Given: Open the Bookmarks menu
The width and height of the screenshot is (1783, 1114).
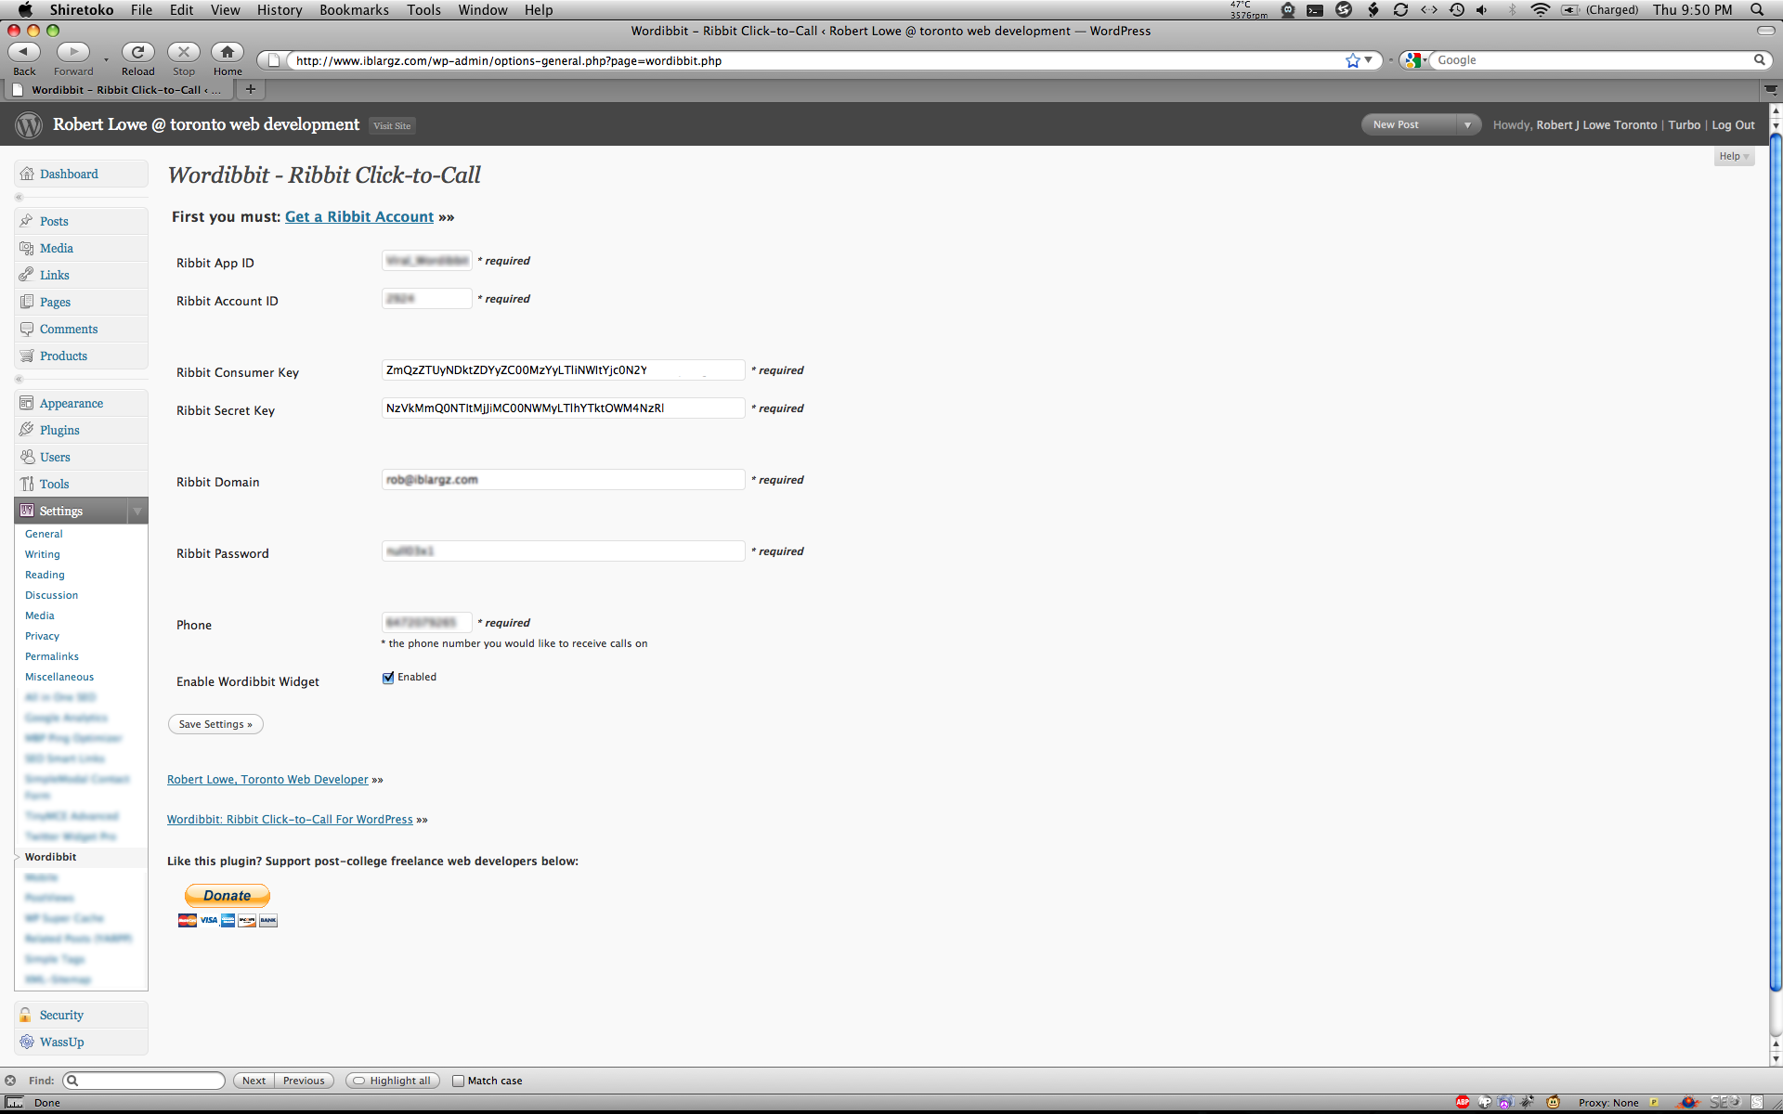Looking at the screenshot, I should tap(354, 9).
